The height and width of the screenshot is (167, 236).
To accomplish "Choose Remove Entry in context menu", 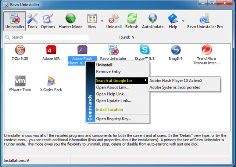I will tap(122, 72).
